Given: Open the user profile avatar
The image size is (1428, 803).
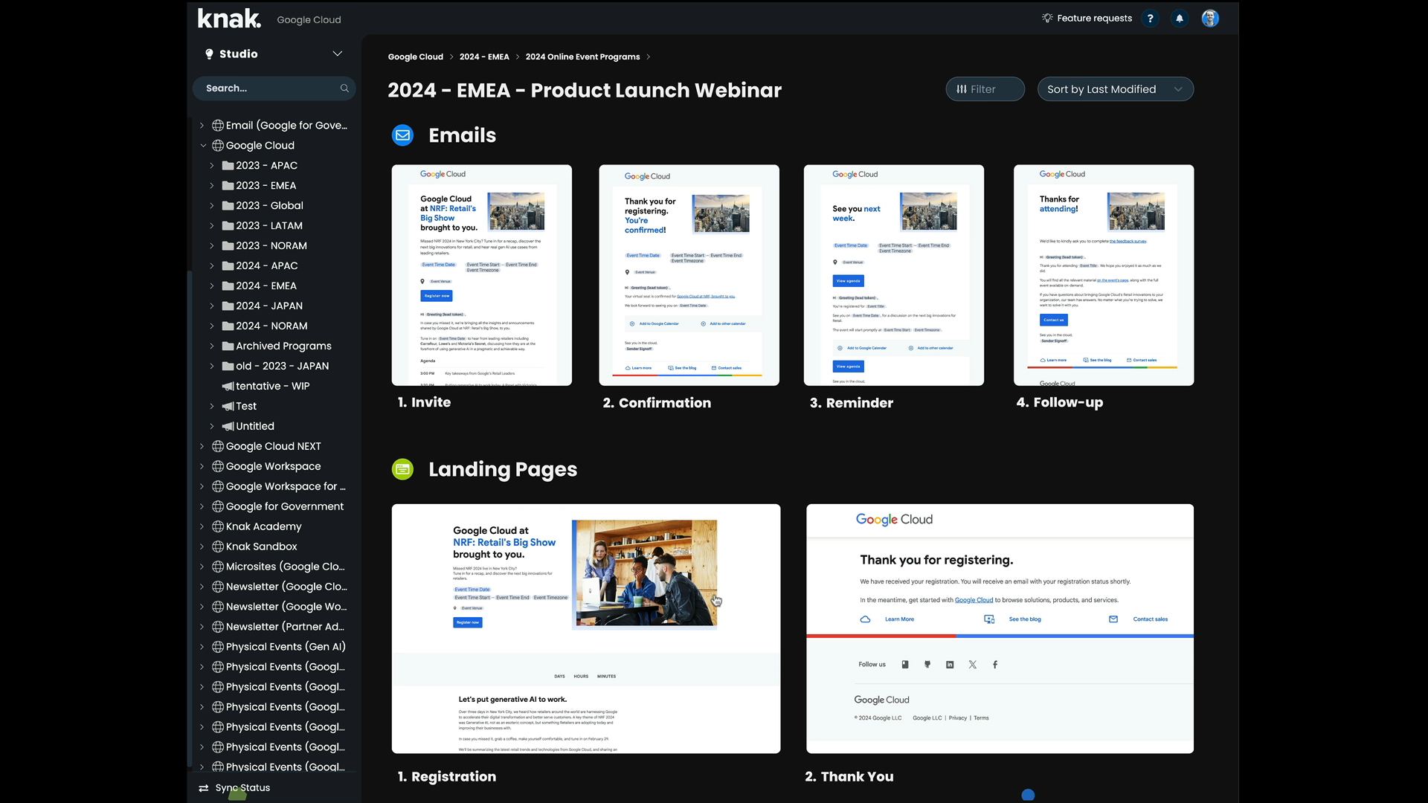Looking at the screenshot, I should 1210,19.
